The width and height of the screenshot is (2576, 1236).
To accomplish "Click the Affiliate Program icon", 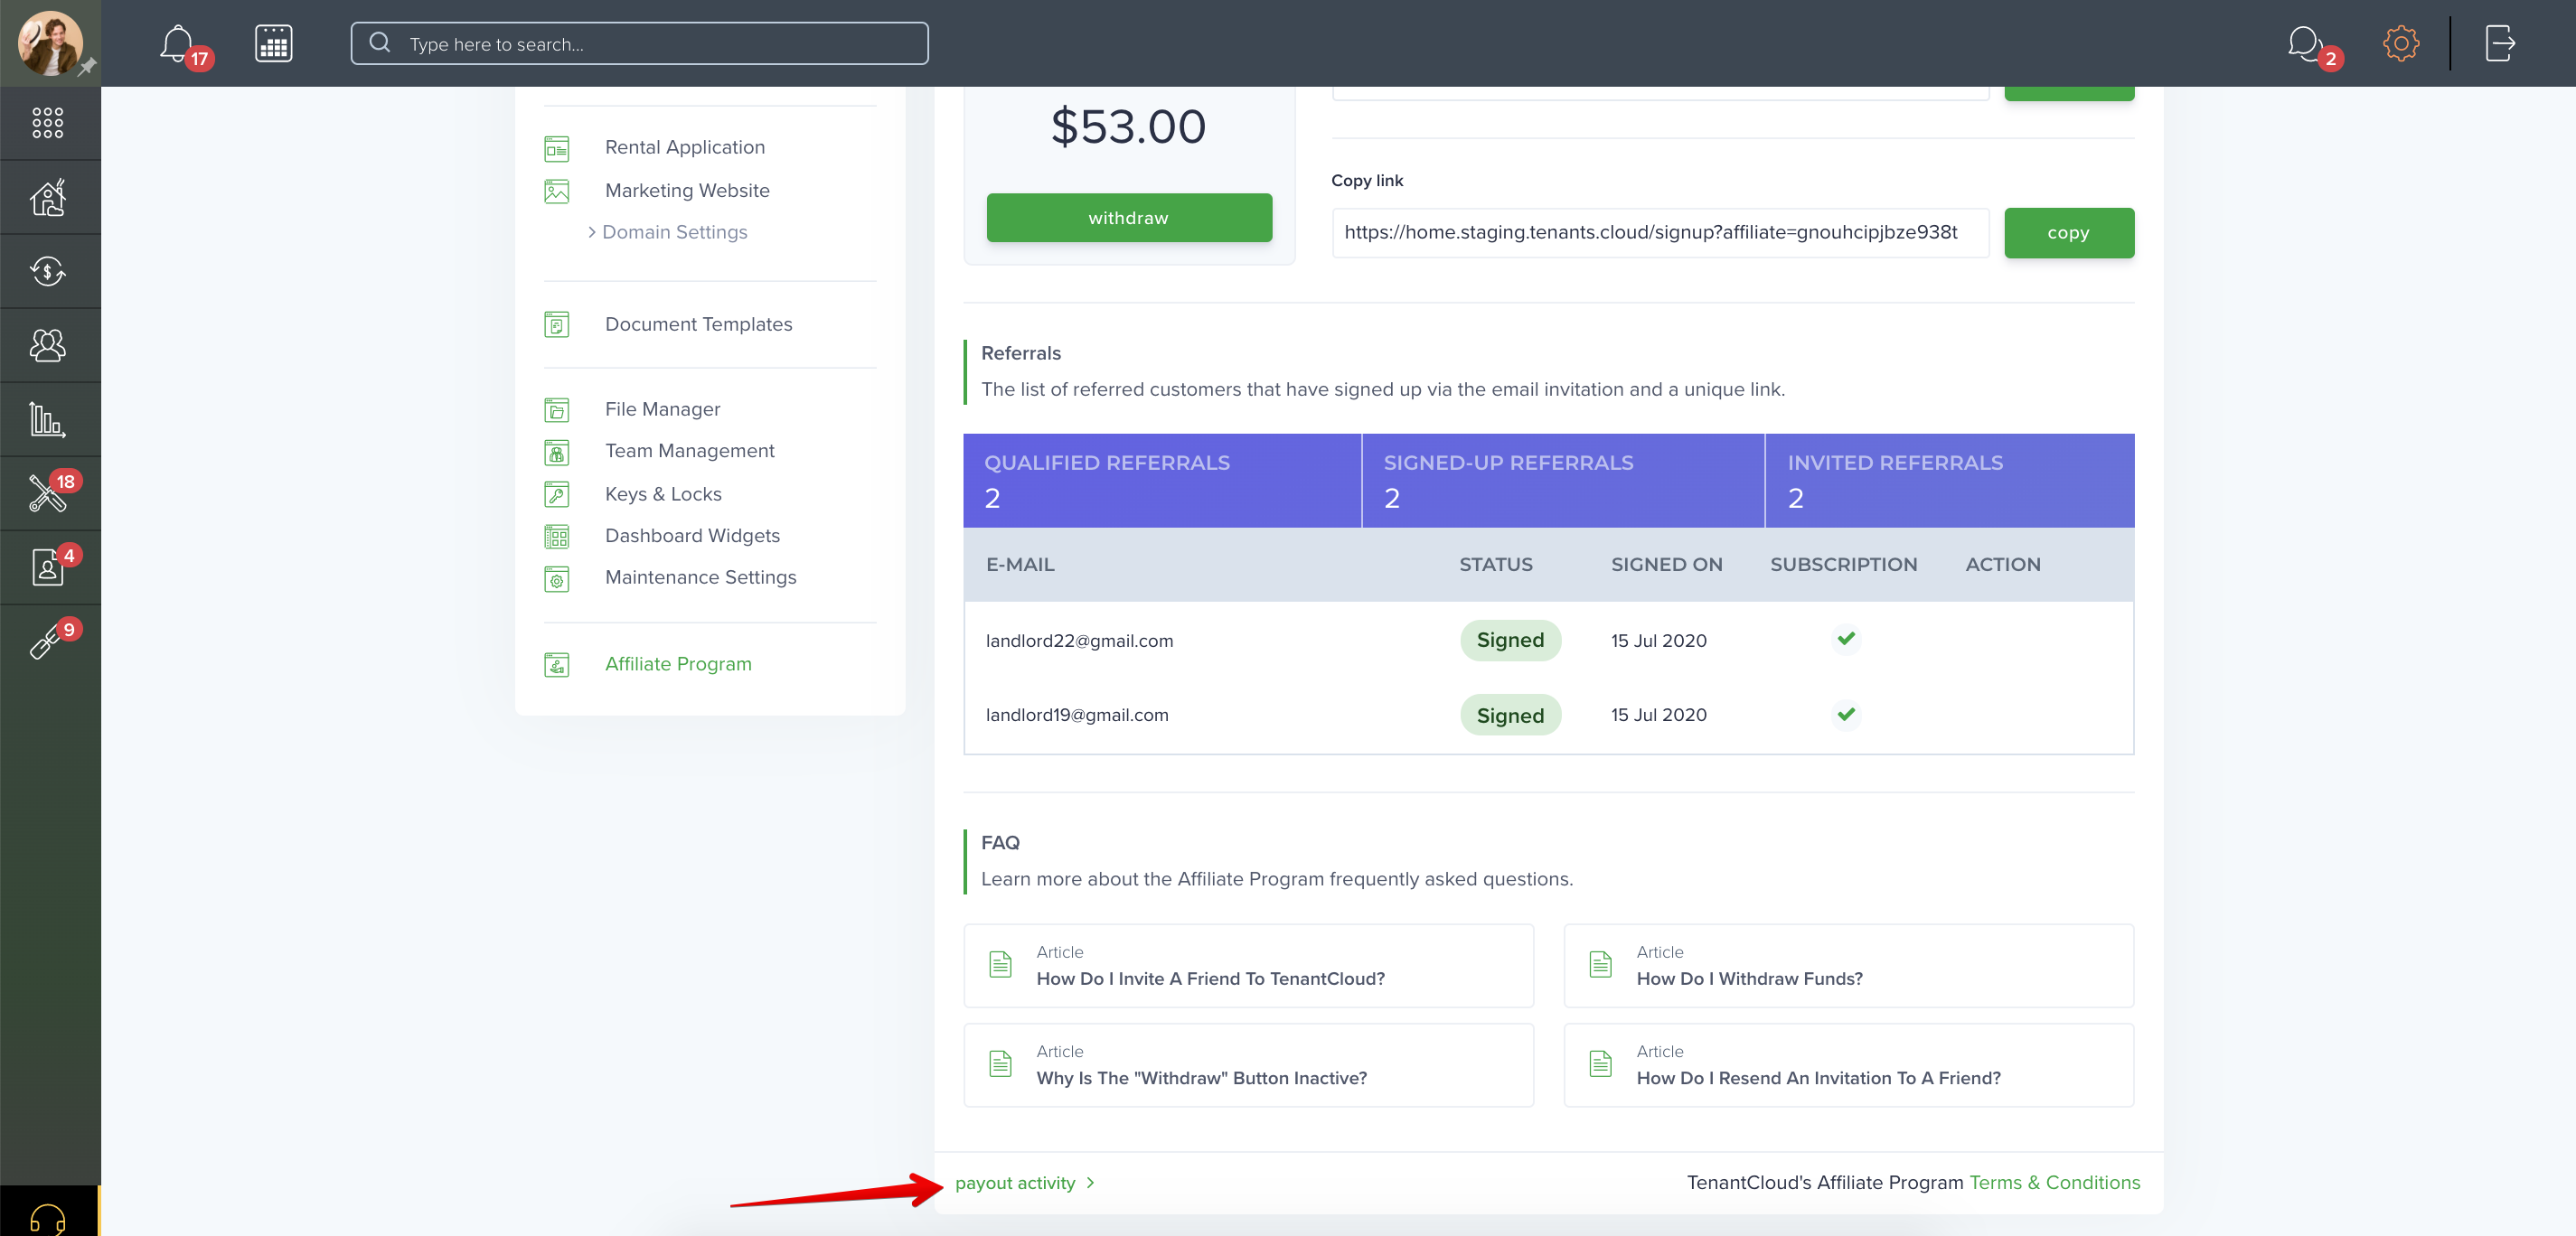I will (557, 665).
